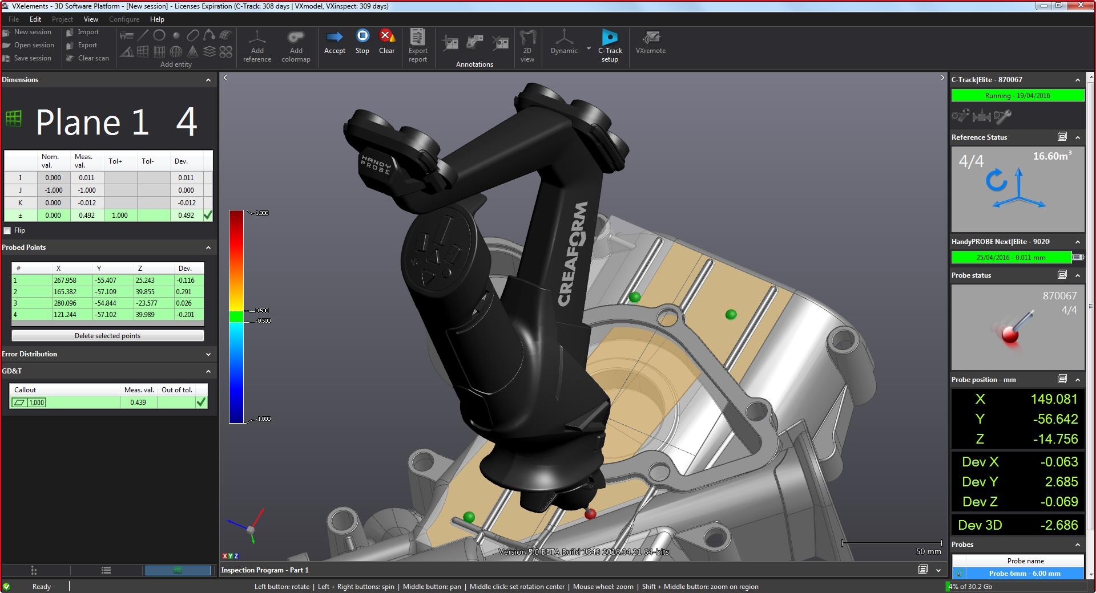
Task: Open the Configure menu
Action: [124, 19]
